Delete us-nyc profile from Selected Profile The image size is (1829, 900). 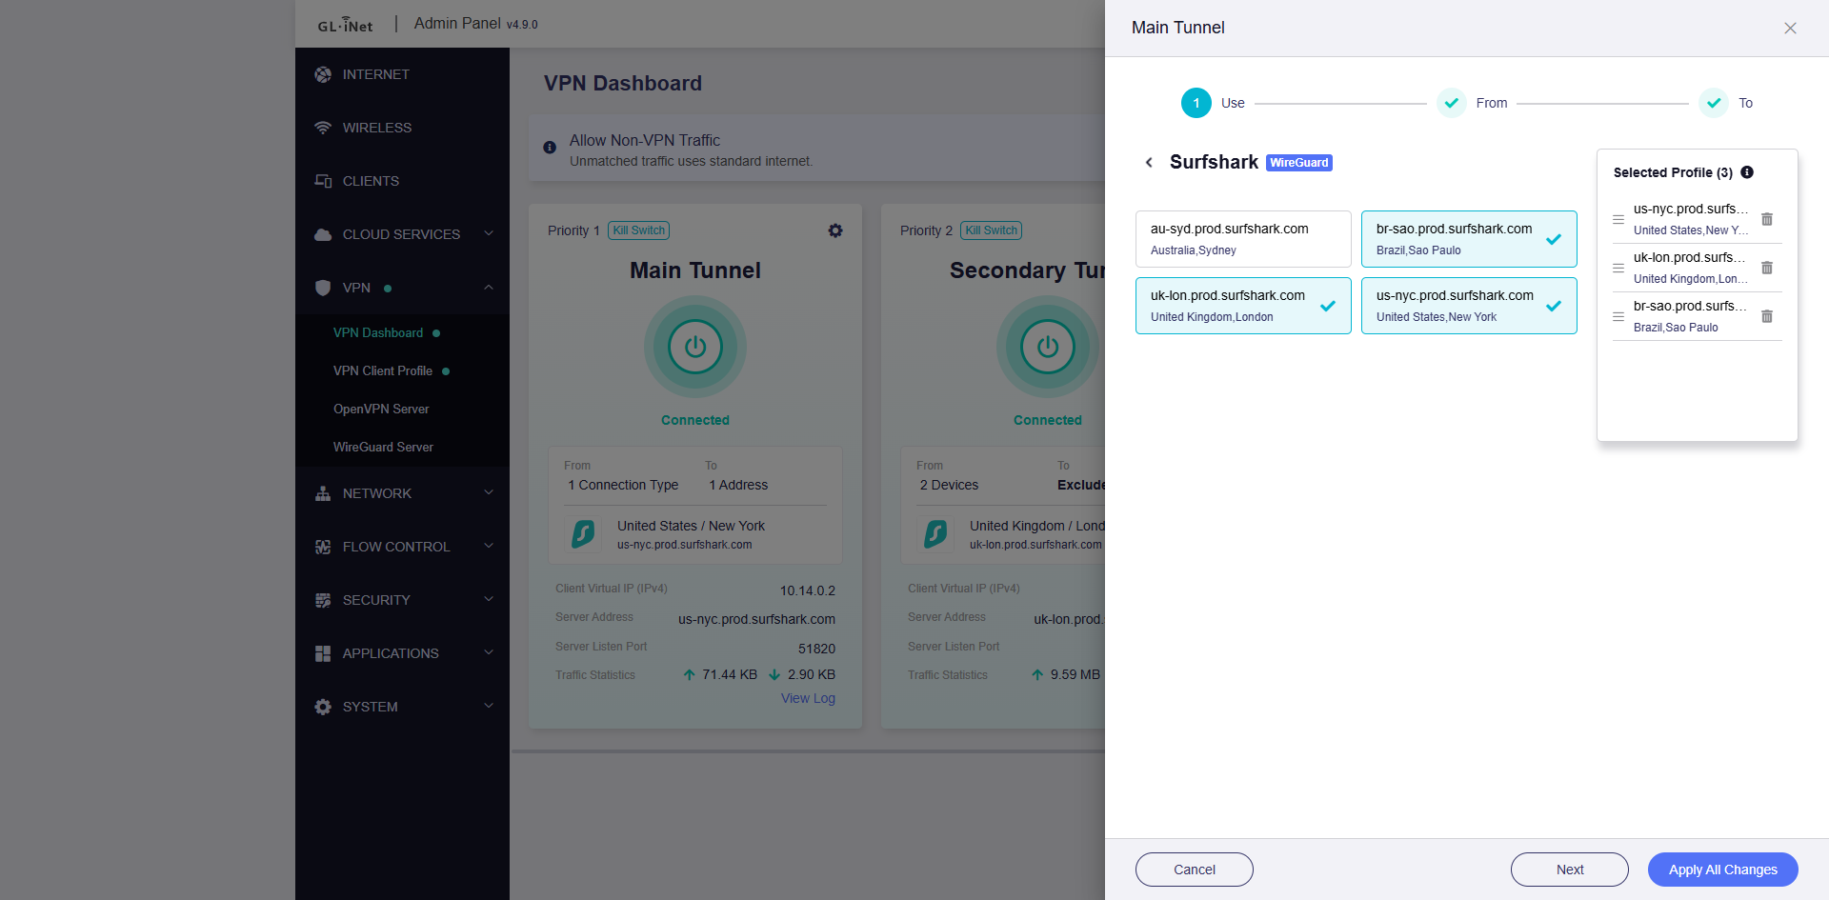coord(1767,219)
